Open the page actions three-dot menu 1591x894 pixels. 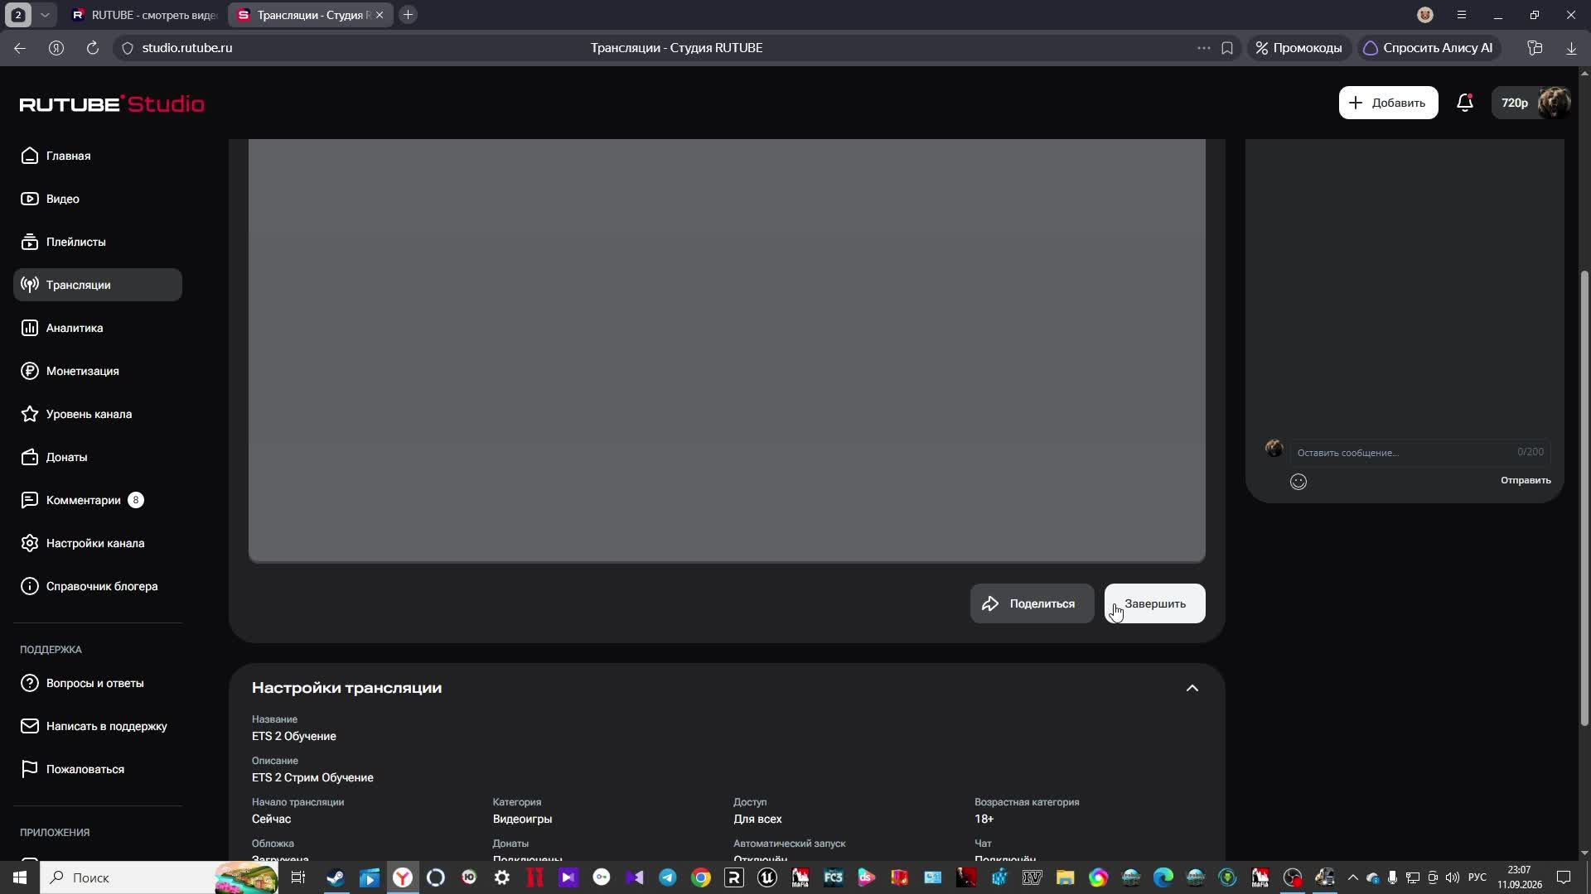(x=1204, y=48)
